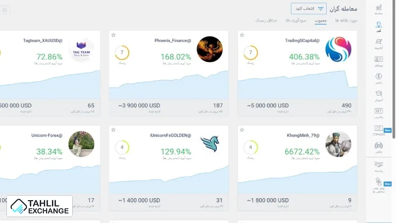Image resolution: width=396 pixels, height=223 pixels.
Task: Click the Unicorn-Forex profile photo
Action: [x=81, y=144]
